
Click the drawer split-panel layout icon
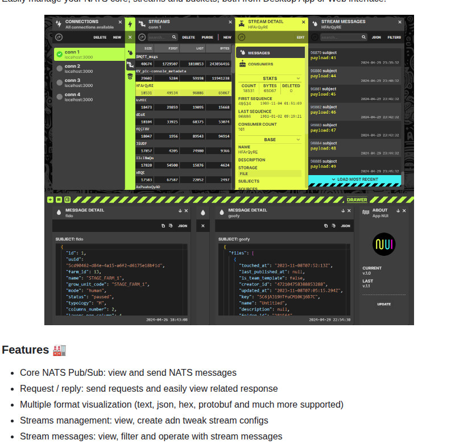pos(68,200)
